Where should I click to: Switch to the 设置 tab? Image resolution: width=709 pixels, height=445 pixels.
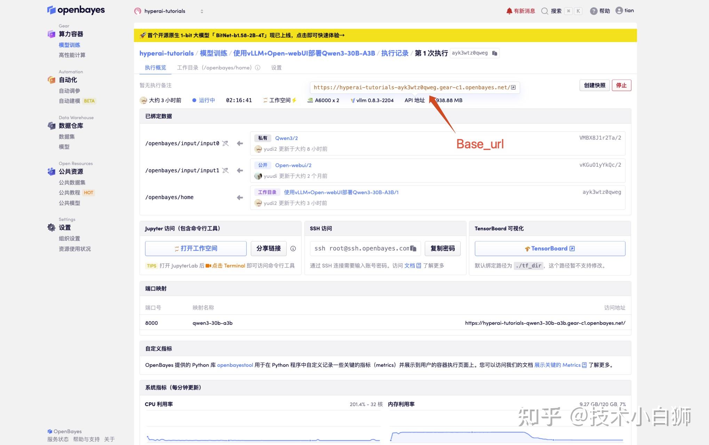tap(276, 67)
